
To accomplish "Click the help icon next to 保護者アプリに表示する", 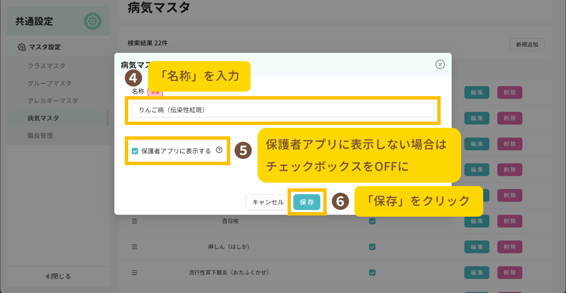I will (x=219, y=150).
